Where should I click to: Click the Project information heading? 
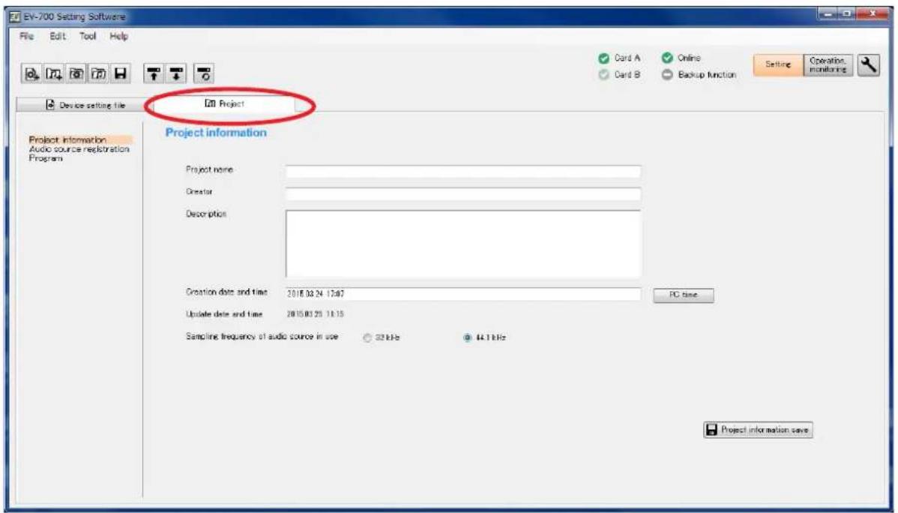click(x=216, y=133)
